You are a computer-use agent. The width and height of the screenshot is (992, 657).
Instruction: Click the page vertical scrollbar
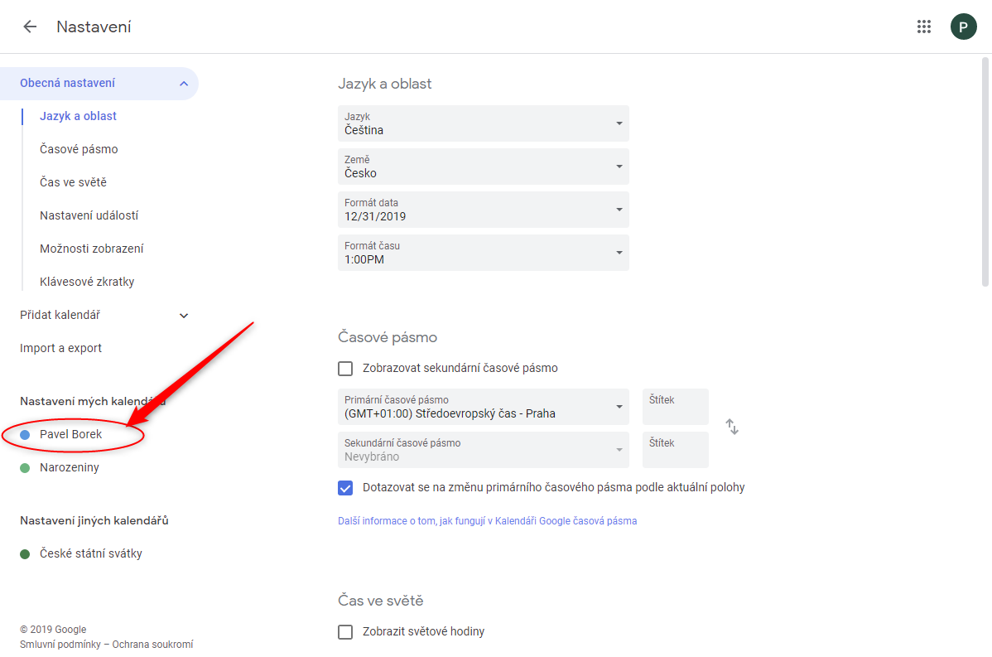tap(985, 171)
